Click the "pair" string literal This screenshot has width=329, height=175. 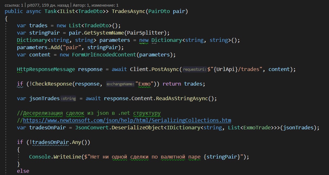72,48
